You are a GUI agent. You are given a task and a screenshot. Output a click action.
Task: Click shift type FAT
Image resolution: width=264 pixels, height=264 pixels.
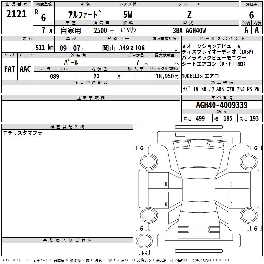(x=10, y=69)
